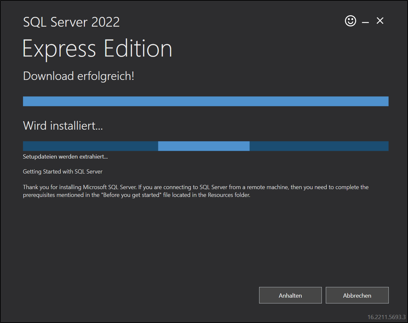The width and height of the screenshot is (408, 323).
Task: Select "Setupdateien werden extrahiert..." status text
Action: coord(65,157)
